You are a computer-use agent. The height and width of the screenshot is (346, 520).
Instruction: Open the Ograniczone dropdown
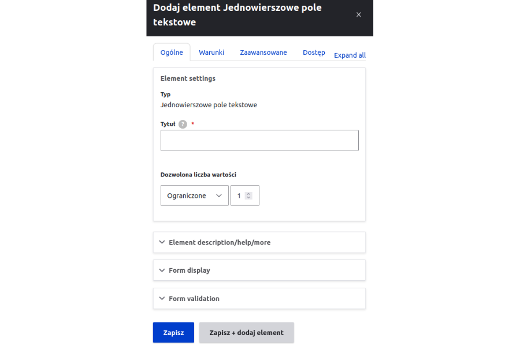(194, 195)
